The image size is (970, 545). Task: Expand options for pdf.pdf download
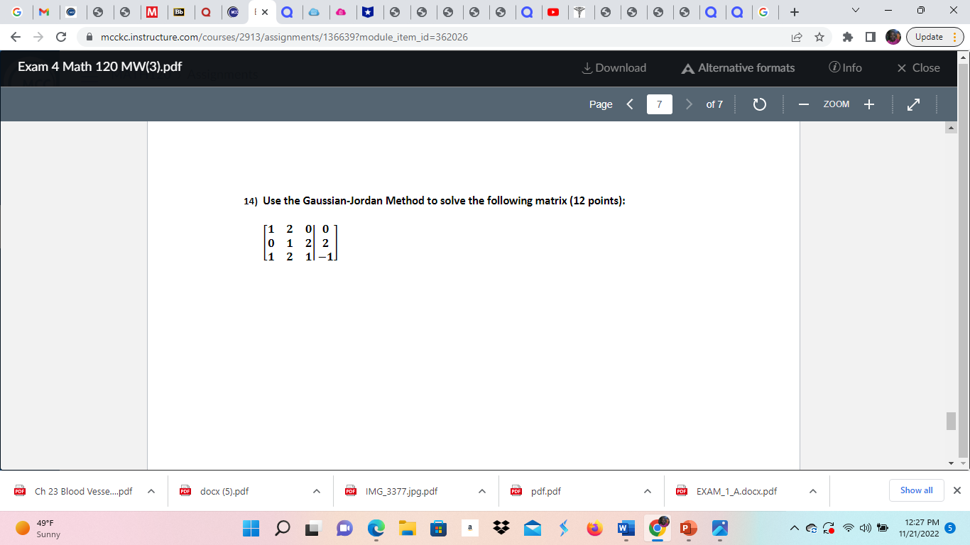(648, 491)
